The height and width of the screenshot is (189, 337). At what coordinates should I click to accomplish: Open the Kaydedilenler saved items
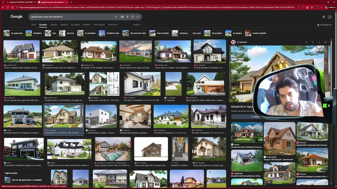(324, 25)
